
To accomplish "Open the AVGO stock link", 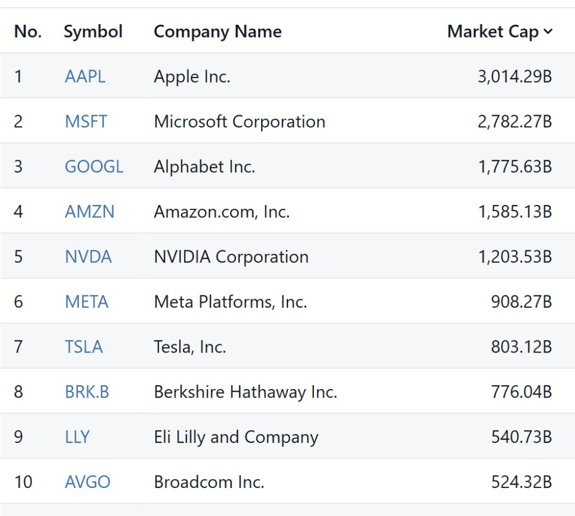I will pyautogui.click(x=88, y=482).
